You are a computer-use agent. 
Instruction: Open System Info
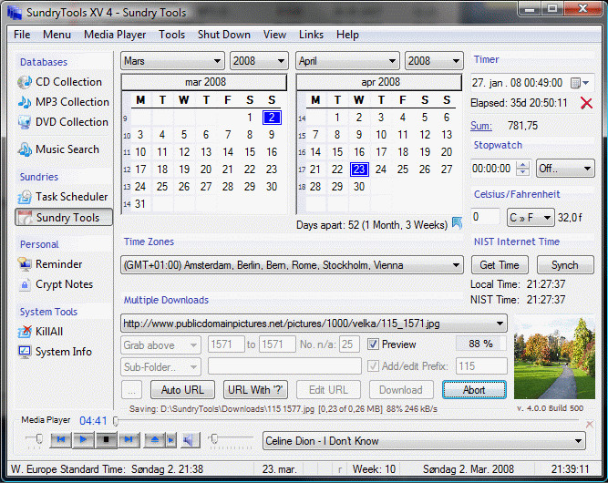tap(55, 352)
